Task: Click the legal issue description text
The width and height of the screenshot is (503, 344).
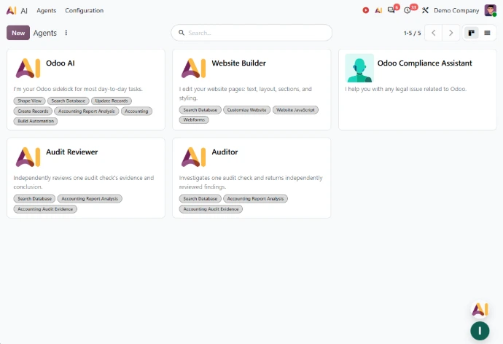Action: click(x=406, y=89)
